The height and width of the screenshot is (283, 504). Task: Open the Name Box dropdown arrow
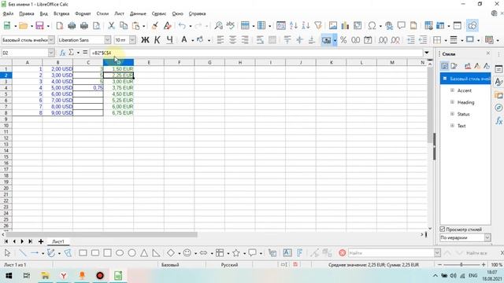point(51,53)
